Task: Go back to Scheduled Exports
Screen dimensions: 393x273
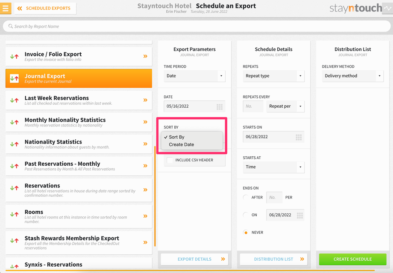Action: tap(45, 8)
